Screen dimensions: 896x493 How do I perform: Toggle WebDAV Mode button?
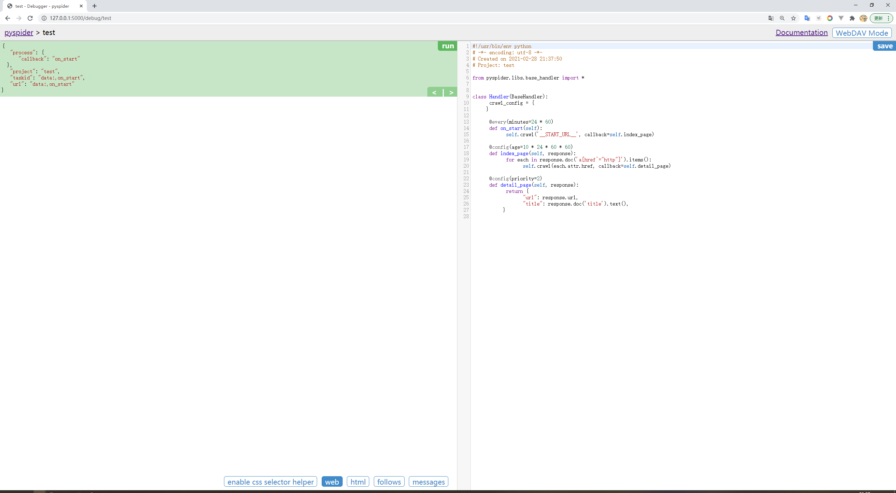click(862, 33)
